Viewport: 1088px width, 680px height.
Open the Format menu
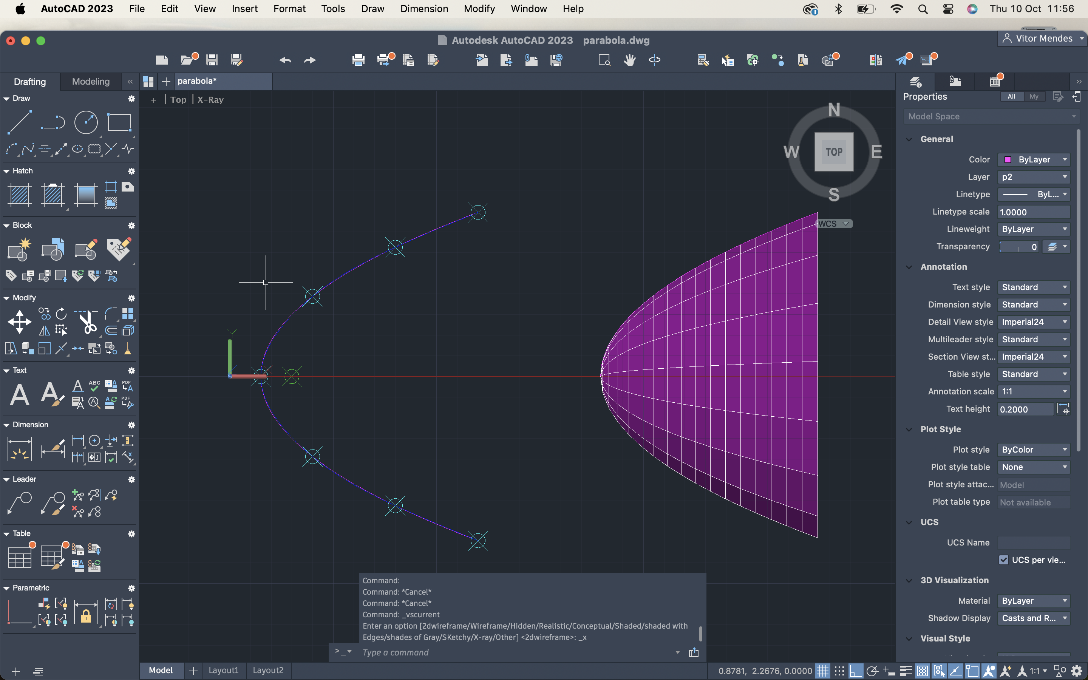[289, 9]
